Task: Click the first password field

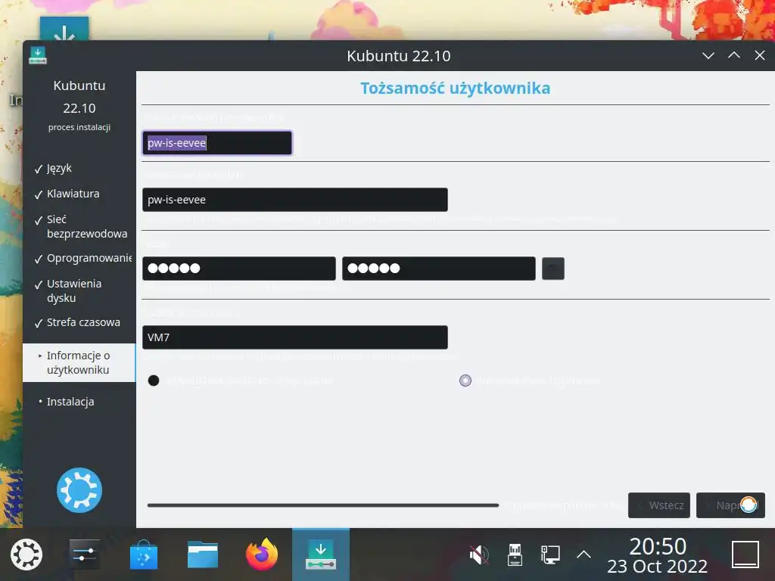Action: (238, 269)
